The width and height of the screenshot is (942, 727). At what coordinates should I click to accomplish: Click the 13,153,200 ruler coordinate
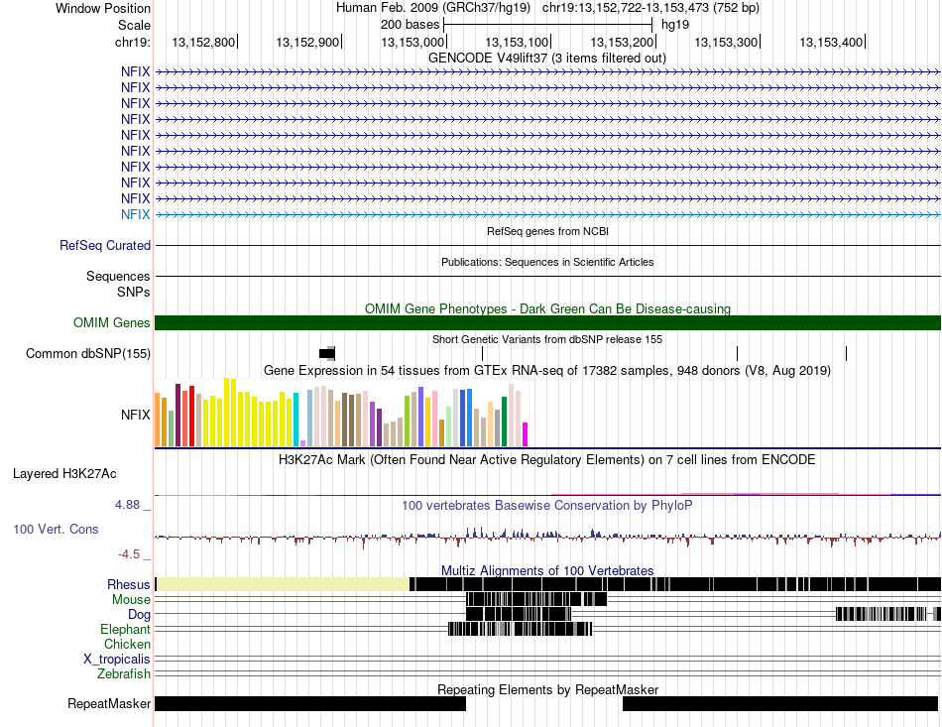pos(622,42)
